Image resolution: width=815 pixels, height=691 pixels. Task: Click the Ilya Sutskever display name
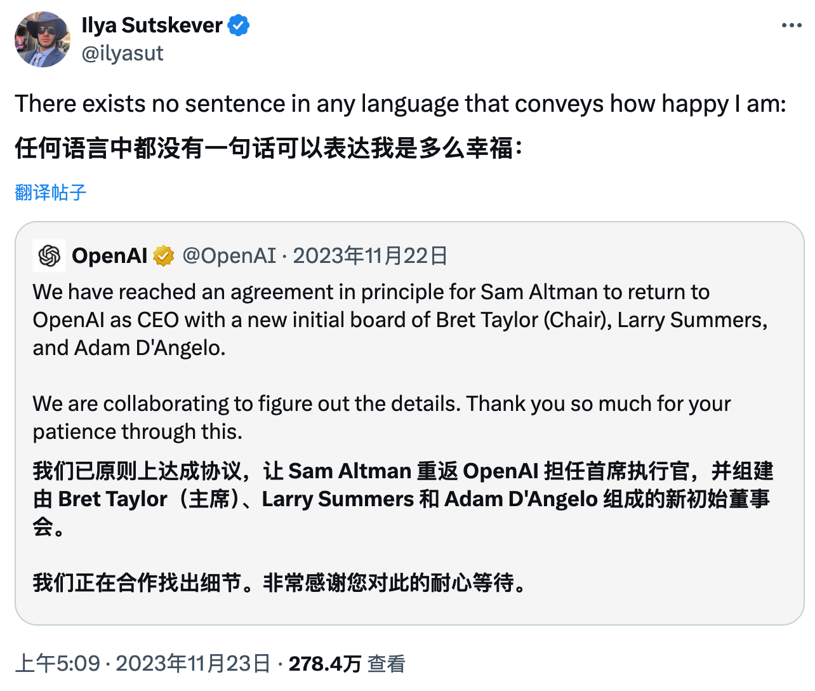coord(152,25)
